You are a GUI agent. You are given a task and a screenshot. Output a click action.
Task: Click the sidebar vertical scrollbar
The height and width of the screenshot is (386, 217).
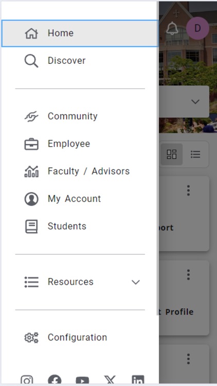pos(157,157)
